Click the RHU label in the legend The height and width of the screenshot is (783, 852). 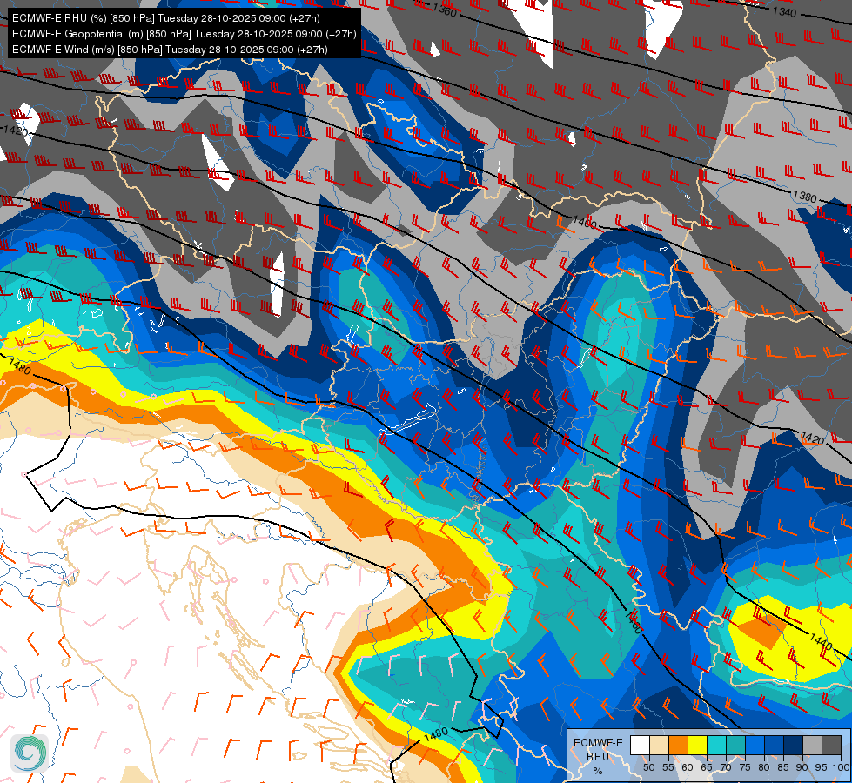coord(598,757)
